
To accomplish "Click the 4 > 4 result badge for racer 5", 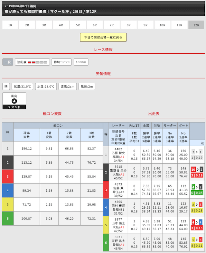I will (x=197, y=222).
